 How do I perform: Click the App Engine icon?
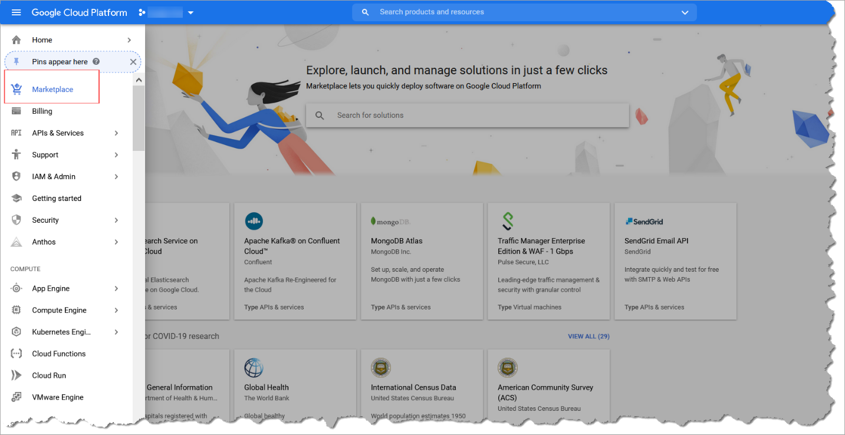click(17, 289)
